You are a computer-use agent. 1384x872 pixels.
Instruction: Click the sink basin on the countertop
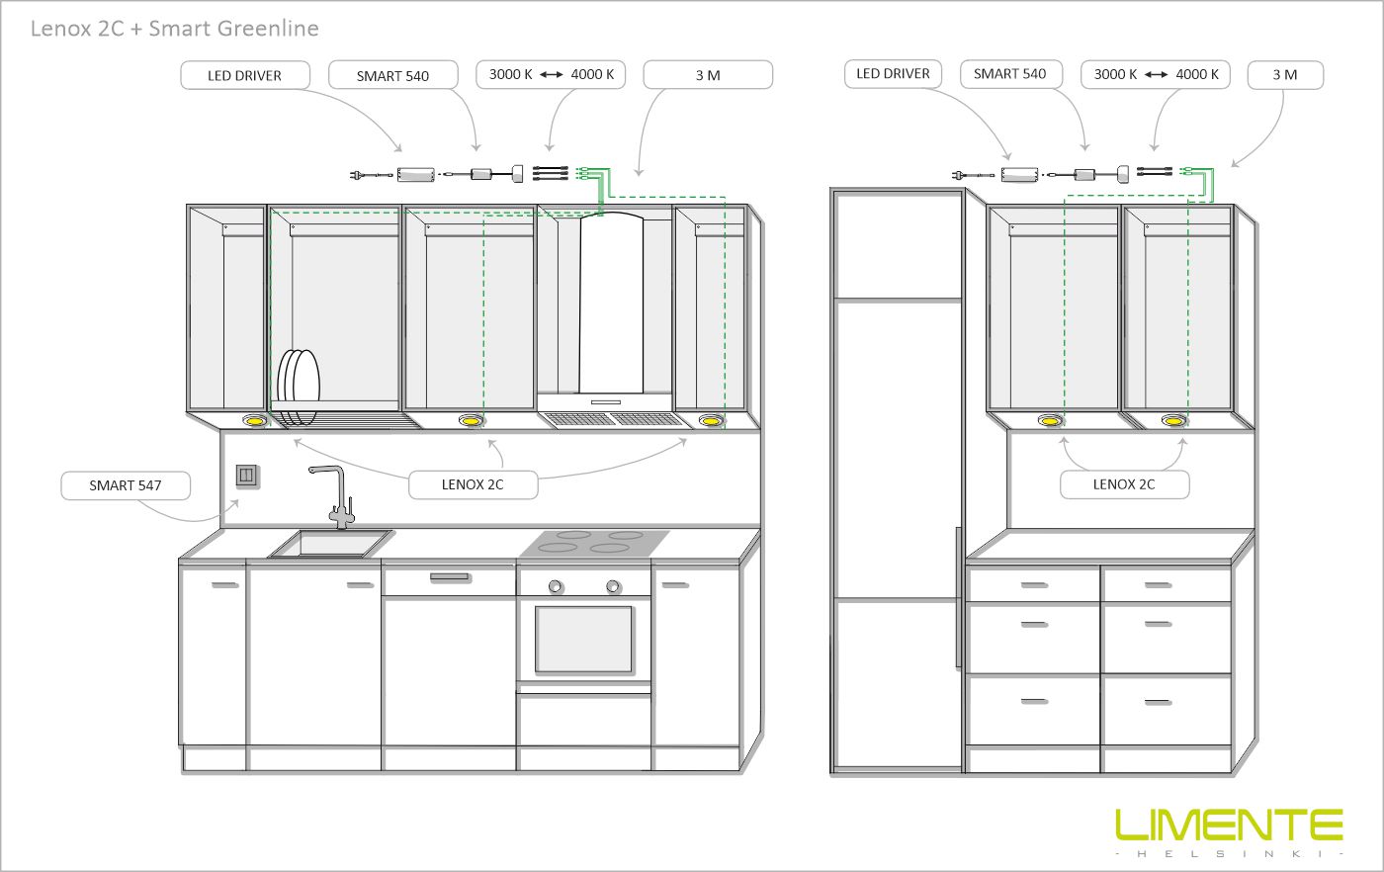tap(330, 544)
